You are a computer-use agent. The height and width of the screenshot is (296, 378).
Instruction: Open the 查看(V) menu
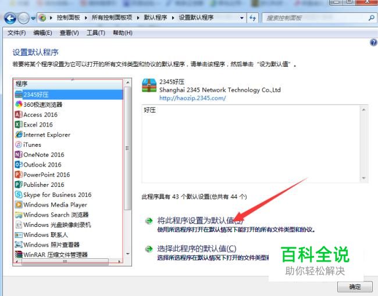tap(69, 33)
